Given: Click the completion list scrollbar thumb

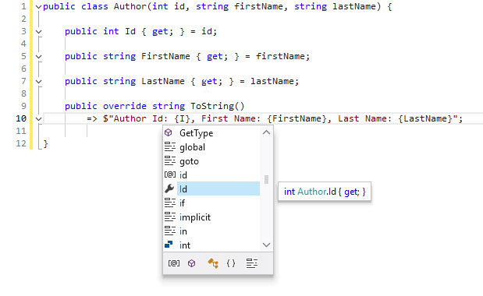Looking at the screenshot, I should click(266, 179).
